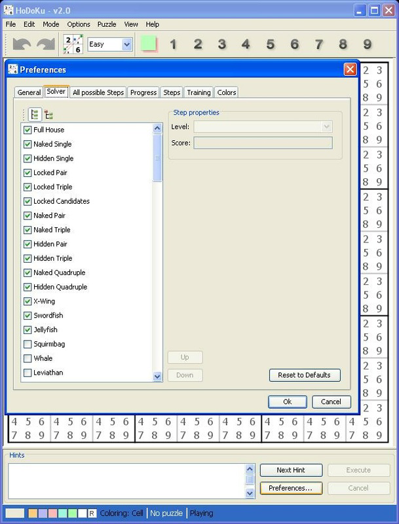Open the Mode menu
399x524 pixels.
[51, 24]
